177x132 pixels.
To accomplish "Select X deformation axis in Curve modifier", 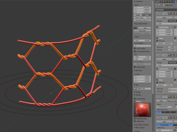I will pyautogui.click(x=159, y=112).
